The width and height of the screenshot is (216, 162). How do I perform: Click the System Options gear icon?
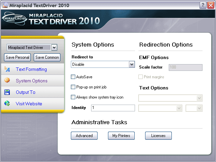pos(7,80)
